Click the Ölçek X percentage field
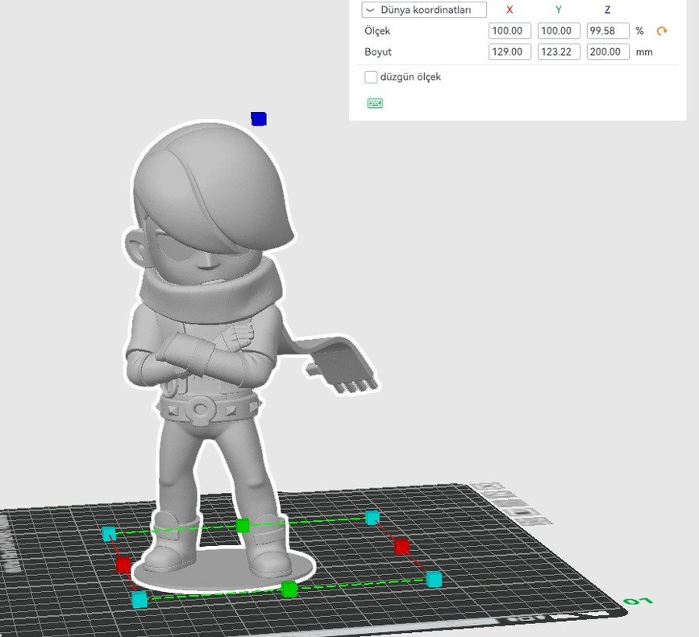699x637 pixels. coord(510,31)
